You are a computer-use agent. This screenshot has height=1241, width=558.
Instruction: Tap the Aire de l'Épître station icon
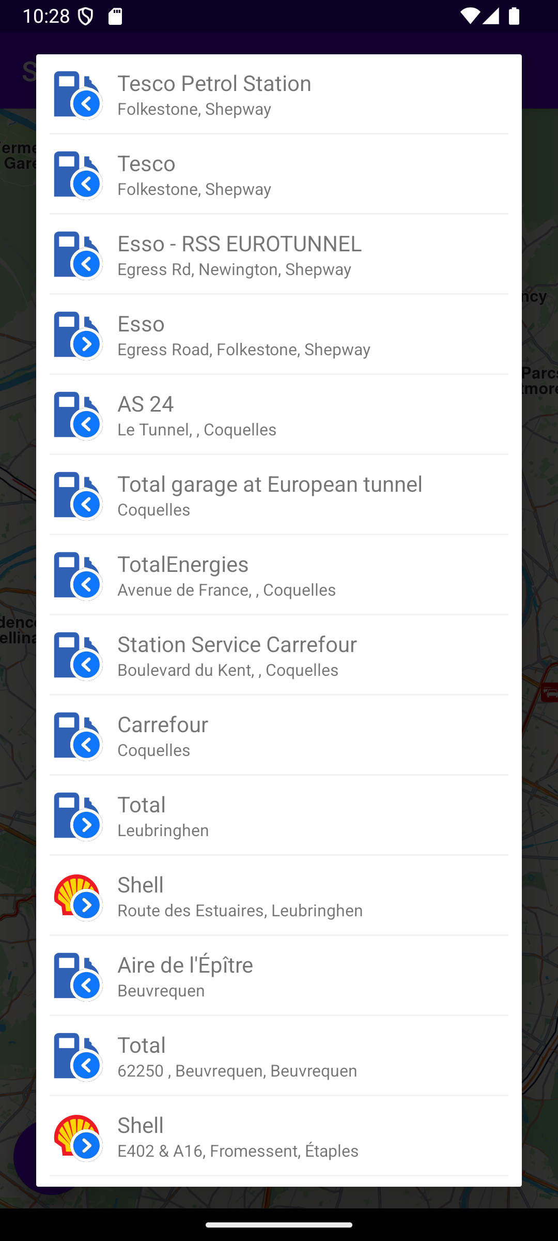pos(76,976)
